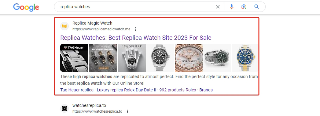Viewport: 320px width, 116px height.
Task: Open the "15% OFF FLAT" watch thumbnail
Action: [x=132, y=58]
